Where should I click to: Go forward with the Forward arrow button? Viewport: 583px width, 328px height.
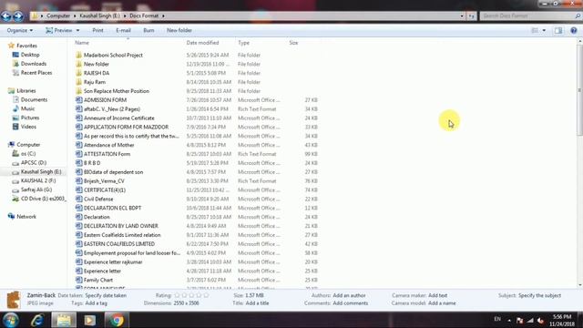pyautogui.click(x=18, y=16)
